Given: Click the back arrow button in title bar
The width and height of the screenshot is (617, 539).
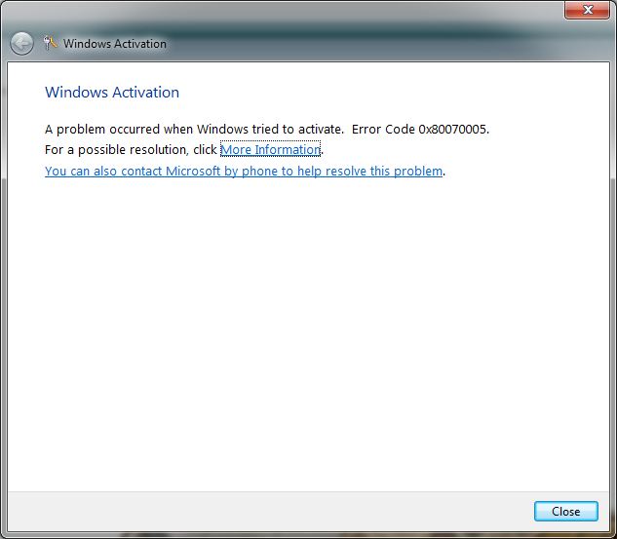Looking at the screenshot, I should (x=21, y=43).
